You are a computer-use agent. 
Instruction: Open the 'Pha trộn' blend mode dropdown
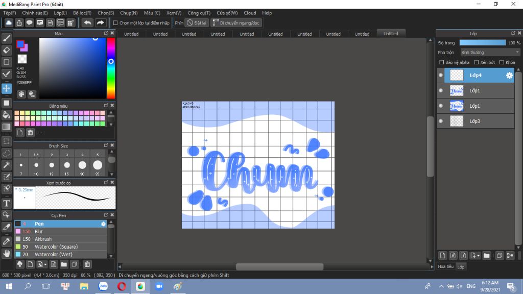point(490,53)
